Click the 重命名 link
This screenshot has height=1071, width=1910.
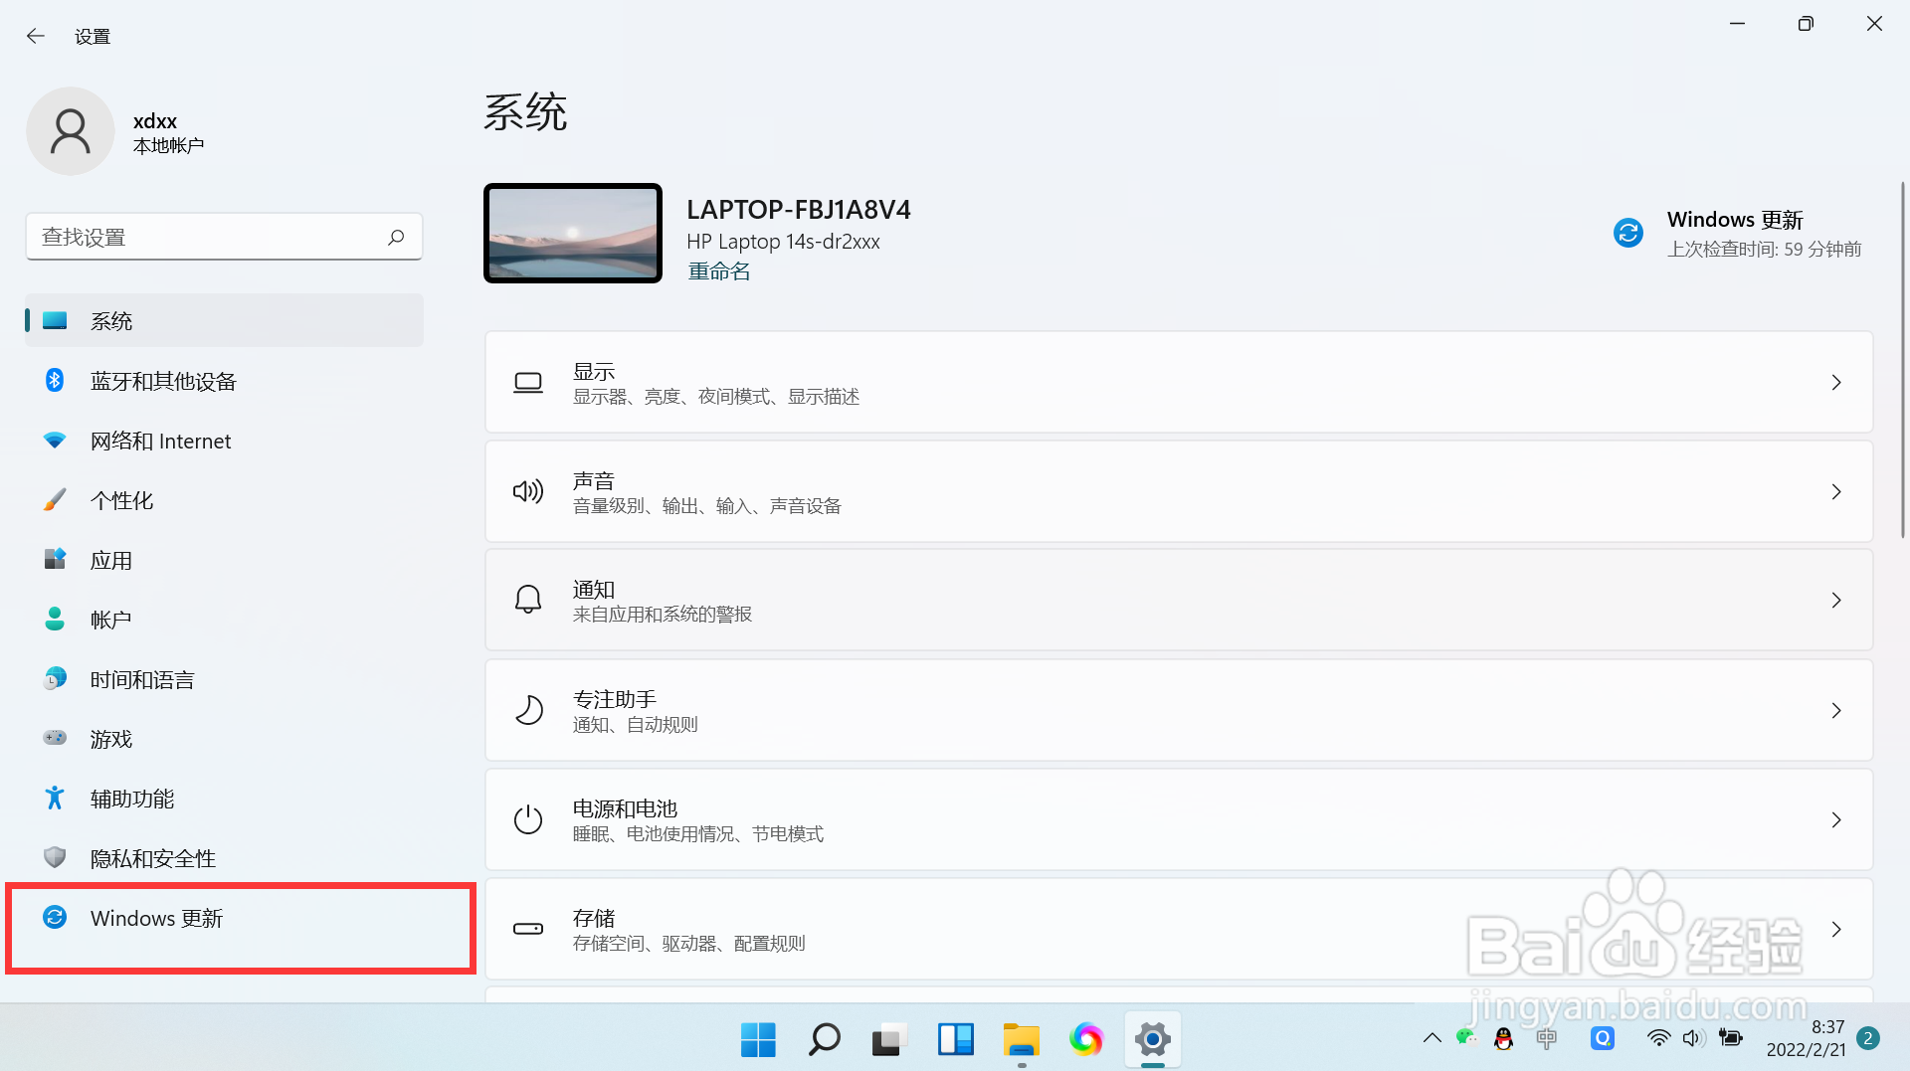[718, 271]
